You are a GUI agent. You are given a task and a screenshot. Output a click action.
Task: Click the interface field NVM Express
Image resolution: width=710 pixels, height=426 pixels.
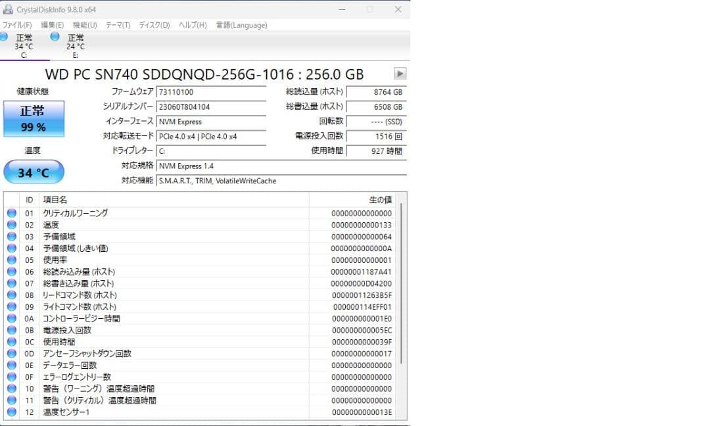(211, 122)
